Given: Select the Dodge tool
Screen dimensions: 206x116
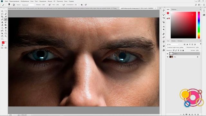Looking at the screenshot, I should pyautogui.click(x=6, y=28).
